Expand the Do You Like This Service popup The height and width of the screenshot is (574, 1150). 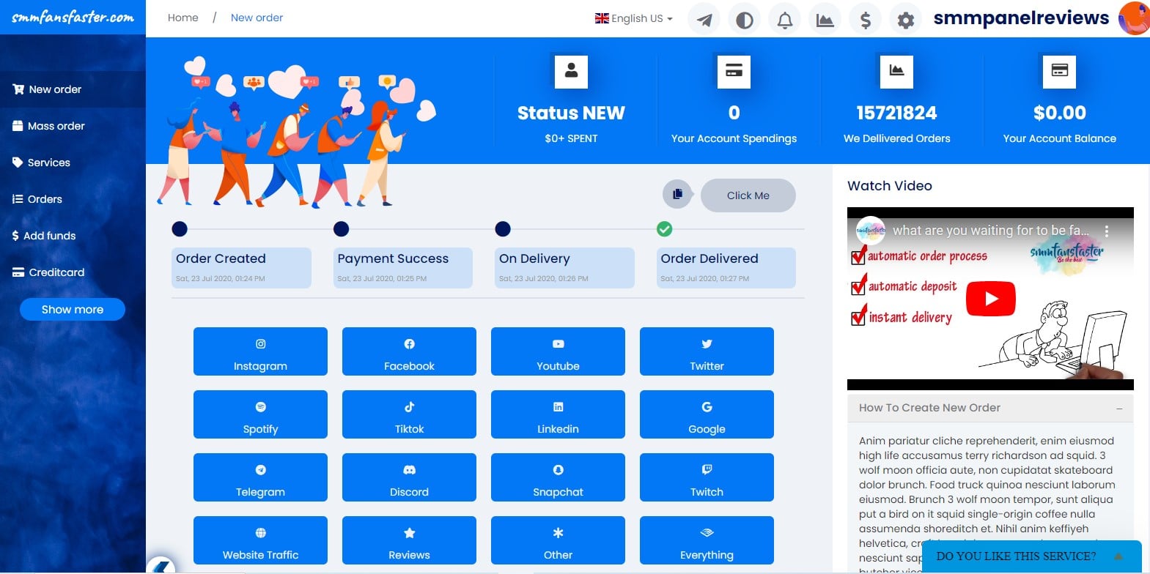click(x=1118, y=556)
